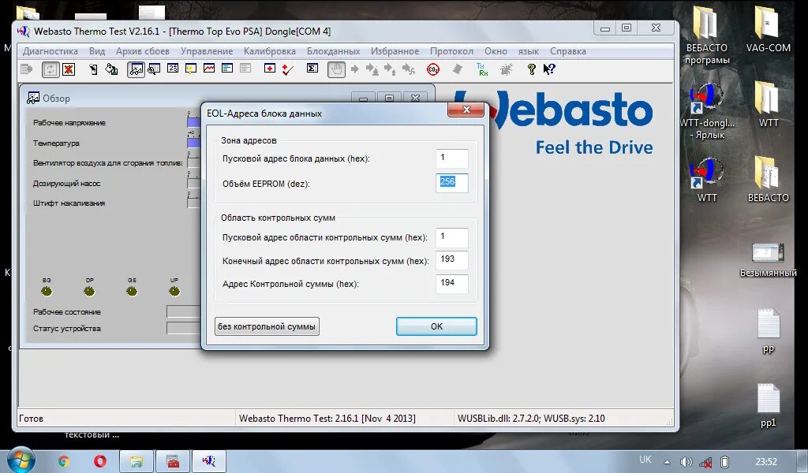The image size is (808, 473).
Task: Click the blue text list icon
Action: (227, 69)
